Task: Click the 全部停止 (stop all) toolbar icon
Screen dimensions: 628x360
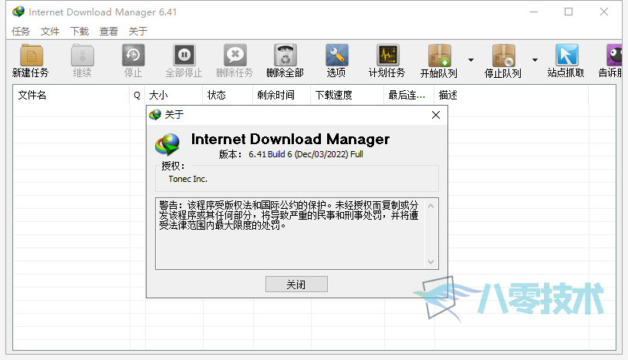Action: point(184,56)
